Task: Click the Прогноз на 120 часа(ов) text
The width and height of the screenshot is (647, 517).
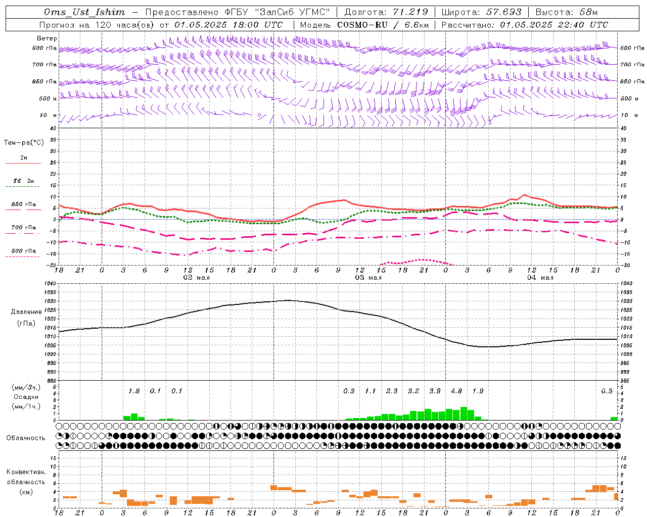Action: [98, 25]
